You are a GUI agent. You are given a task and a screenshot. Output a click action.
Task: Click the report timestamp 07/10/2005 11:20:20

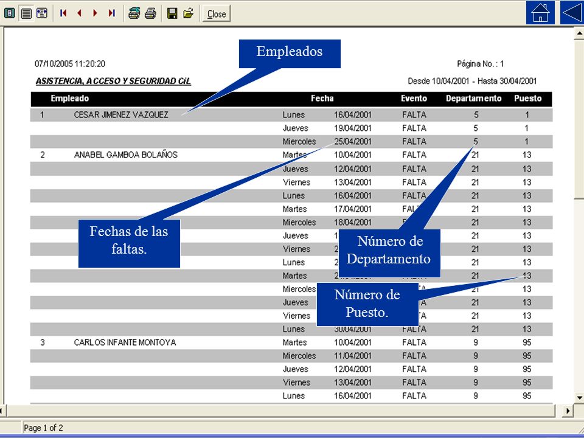[x=69, y=64]
